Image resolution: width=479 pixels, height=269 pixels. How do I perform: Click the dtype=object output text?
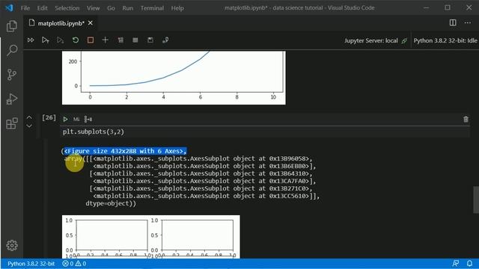pyautogui.click(x=111, y=203)
